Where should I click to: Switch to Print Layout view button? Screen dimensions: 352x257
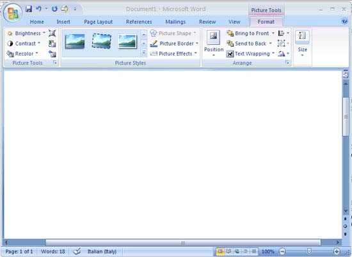tap(220, 251)
